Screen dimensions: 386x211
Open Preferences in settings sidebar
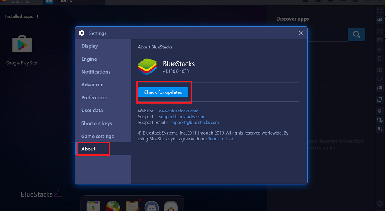pos(95,97)
